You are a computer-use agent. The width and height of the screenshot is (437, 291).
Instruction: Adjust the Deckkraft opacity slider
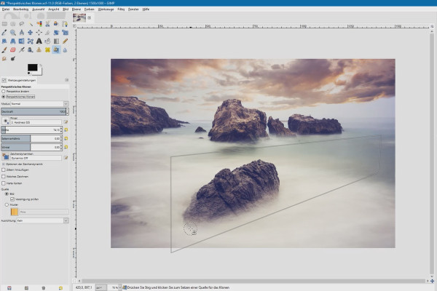(34, 111)
